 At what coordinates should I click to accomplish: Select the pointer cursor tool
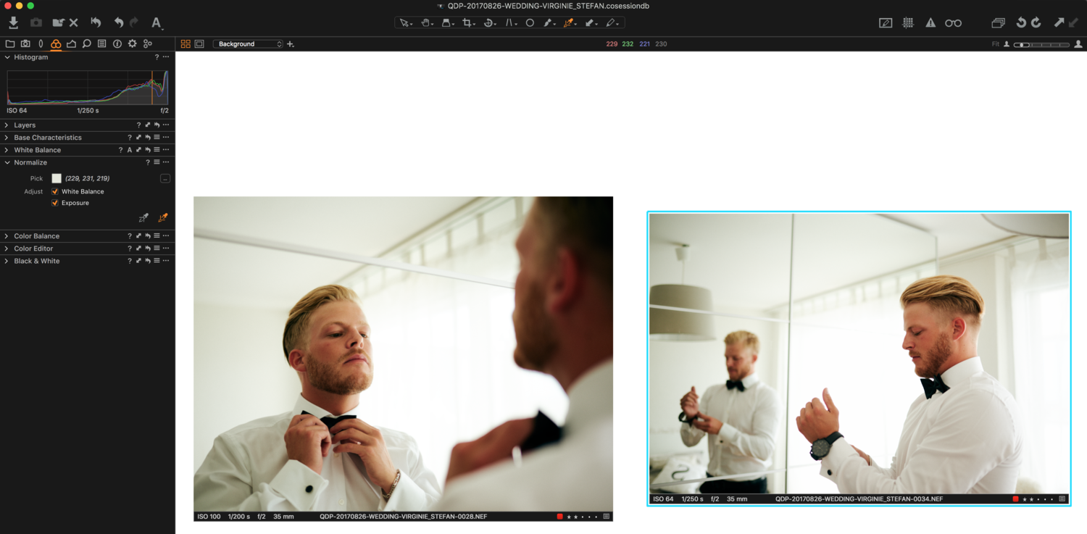point(406,23)
